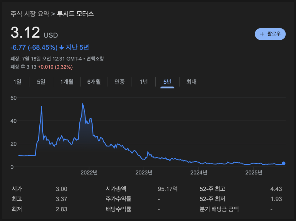Image resolution: width=296 pixels, height=221 pixels.
Task: Click the 40 y-axis label
Action: [13, 121]
